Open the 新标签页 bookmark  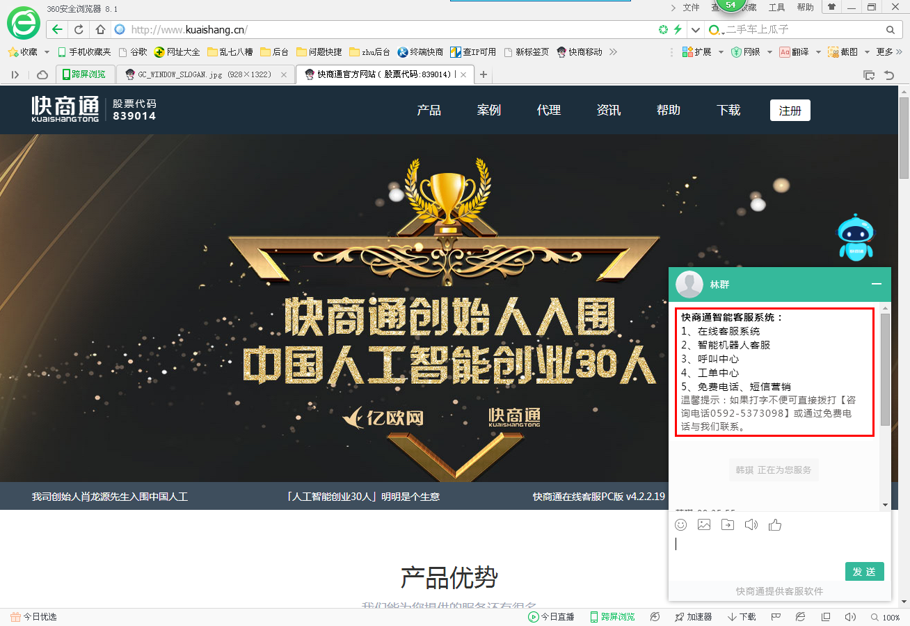pos(527,52)
